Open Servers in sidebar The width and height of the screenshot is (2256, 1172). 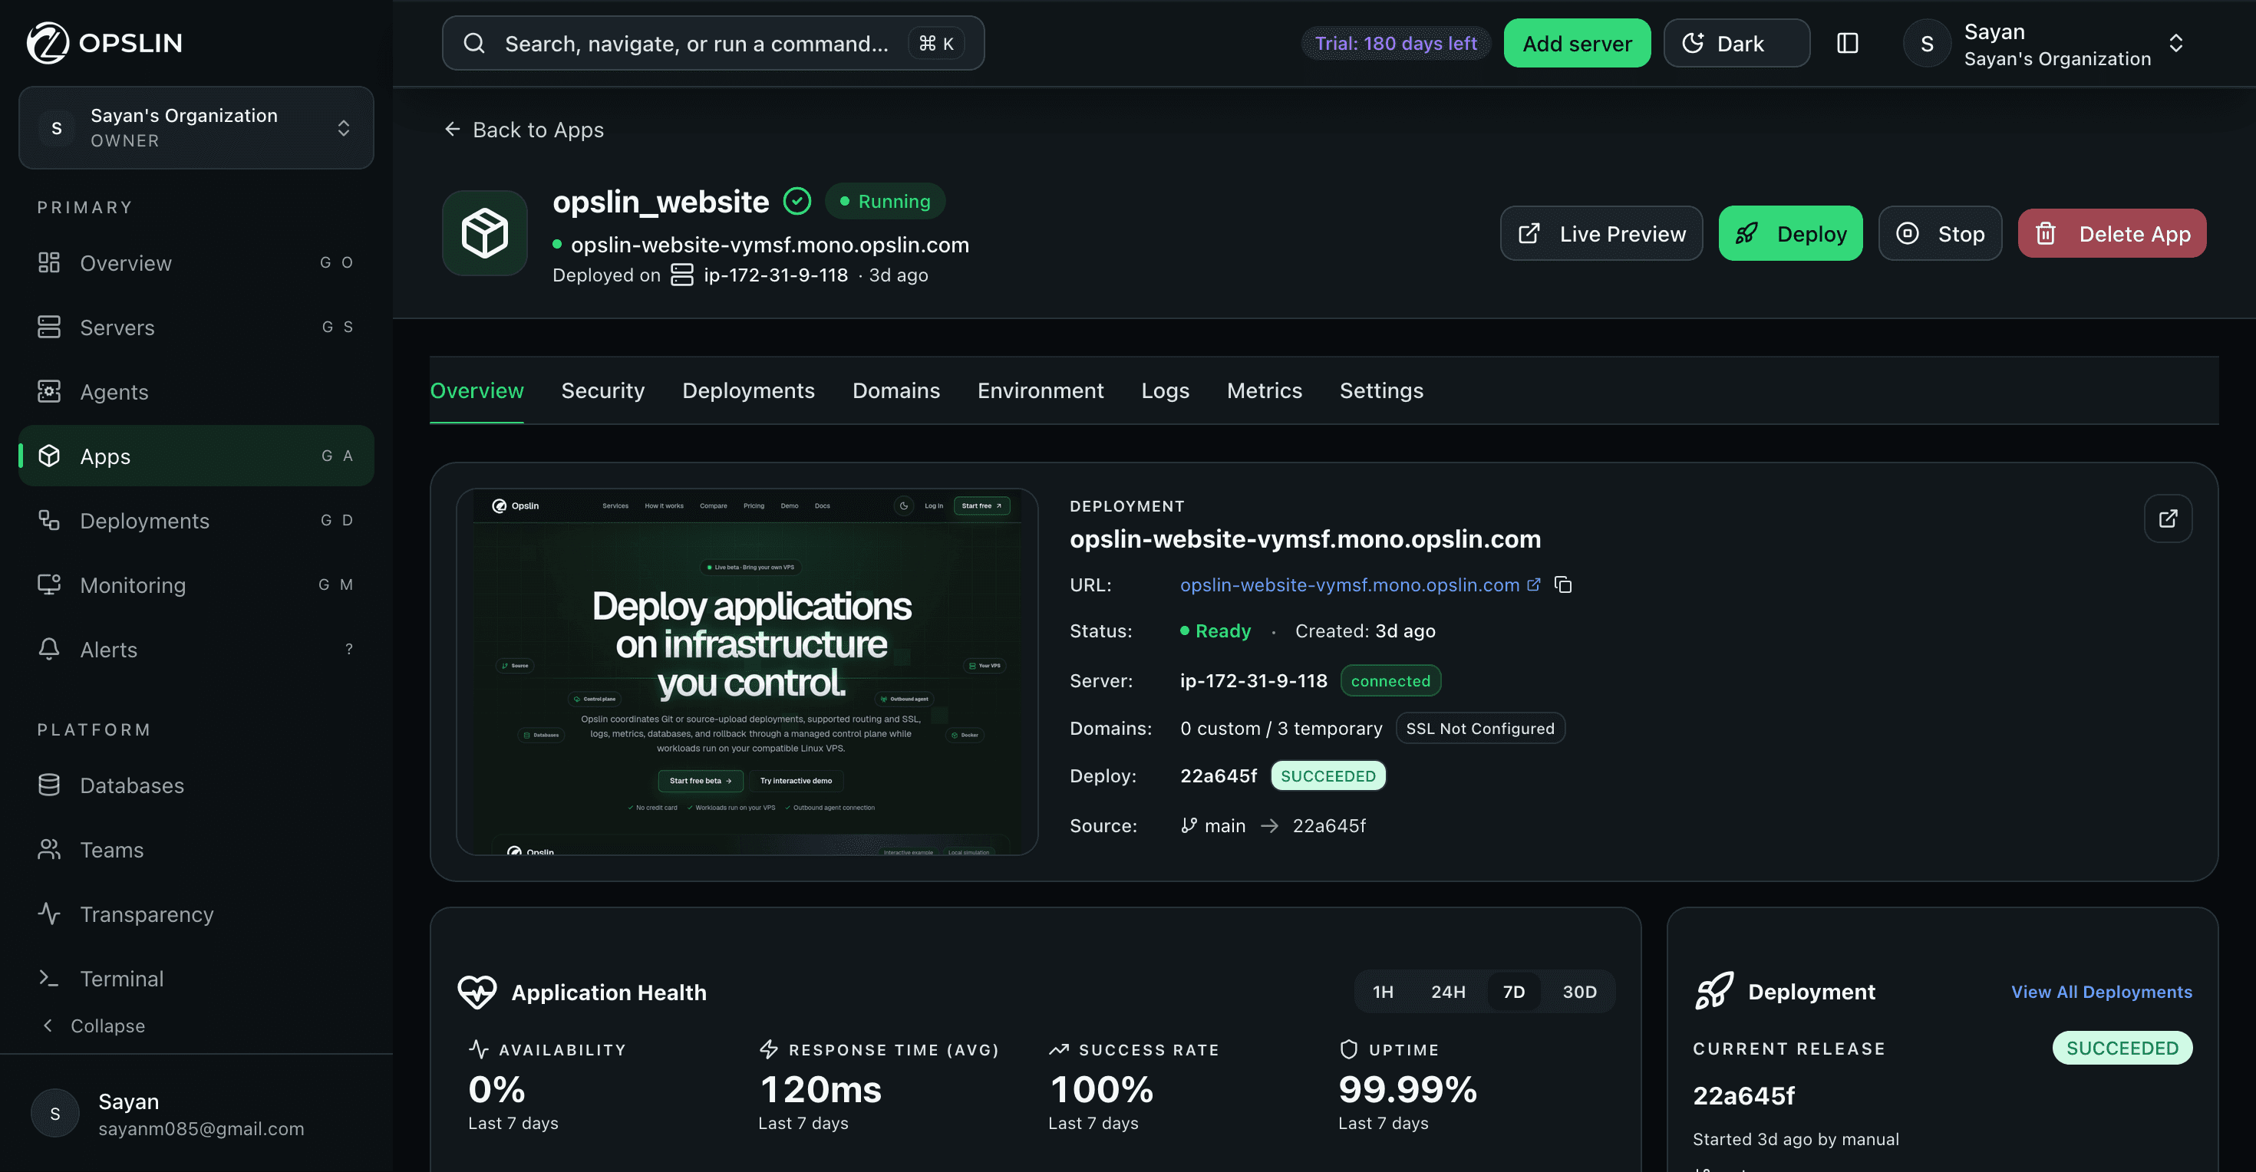pyautogui.click(x=196, y=328)
